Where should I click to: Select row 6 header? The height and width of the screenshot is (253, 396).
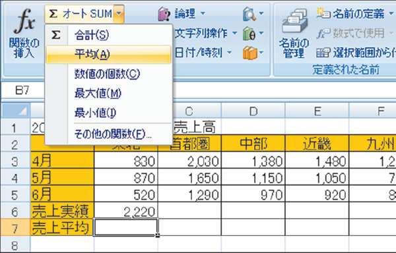click(x=15, y=212)
